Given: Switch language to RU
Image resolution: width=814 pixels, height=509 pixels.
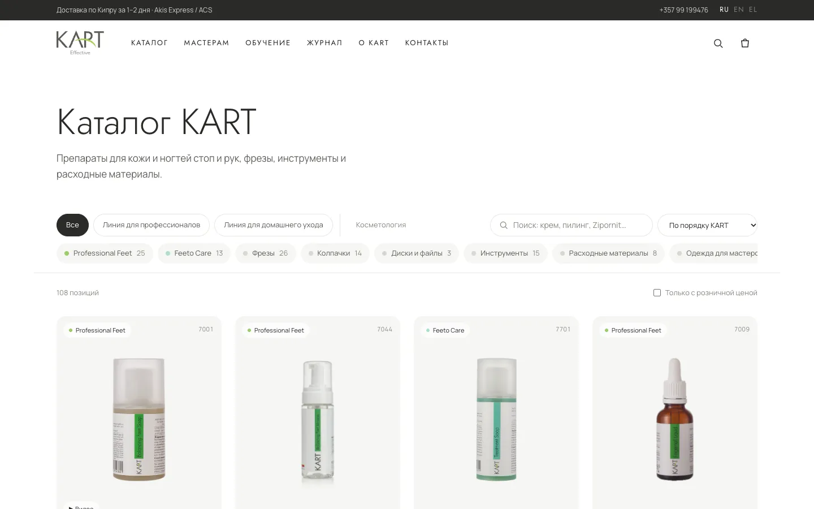Looking at the screenshot, I should (x=724, y=10).
